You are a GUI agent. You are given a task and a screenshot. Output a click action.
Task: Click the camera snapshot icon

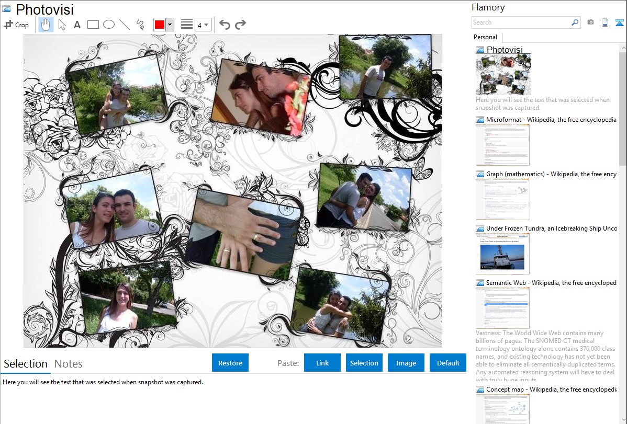590,22
